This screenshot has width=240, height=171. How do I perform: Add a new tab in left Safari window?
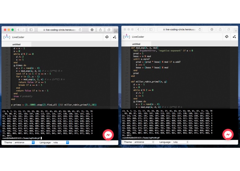point(116,31)
